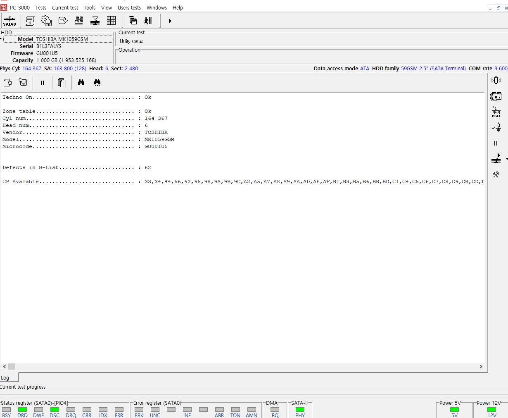Save the log with the floppy icon

point(23,83)
